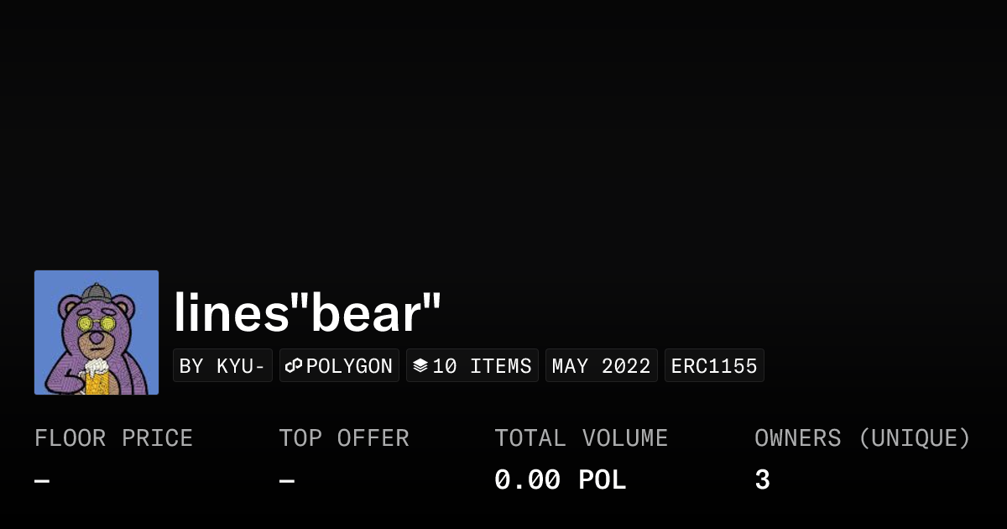
Task: Click the unique owners count 3
Action: point(762,481)
